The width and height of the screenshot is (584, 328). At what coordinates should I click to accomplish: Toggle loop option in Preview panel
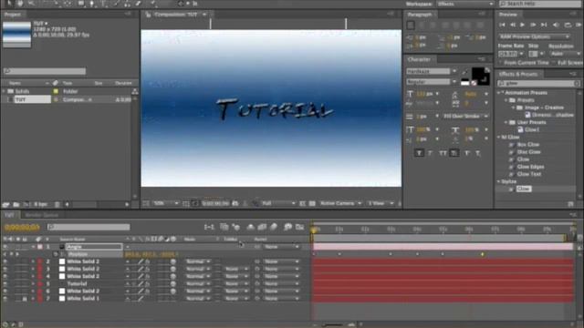pyautogui.click(x=568, y=25)
